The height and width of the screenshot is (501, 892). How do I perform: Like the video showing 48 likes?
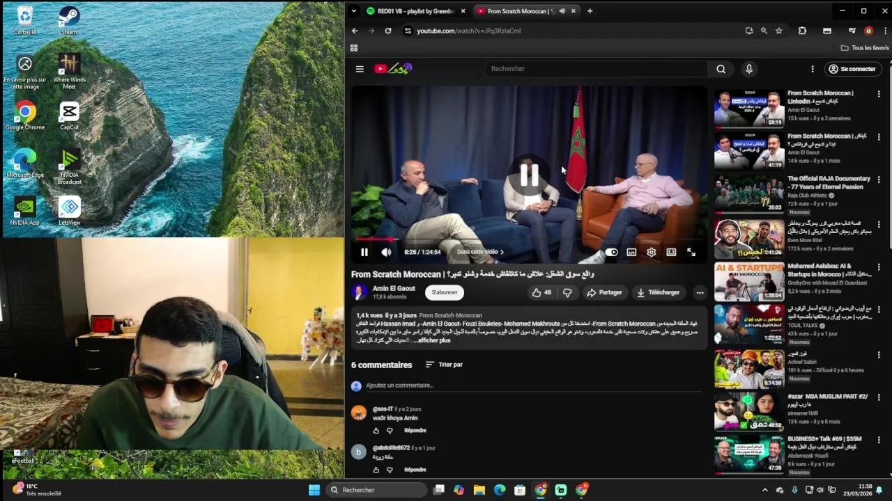coord(541,293)
